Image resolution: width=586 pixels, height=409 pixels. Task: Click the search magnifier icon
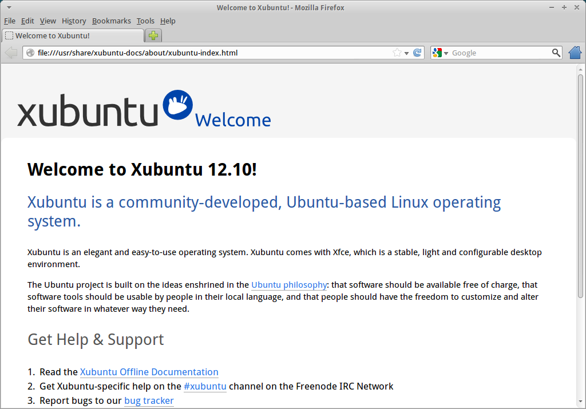(556, 53)
